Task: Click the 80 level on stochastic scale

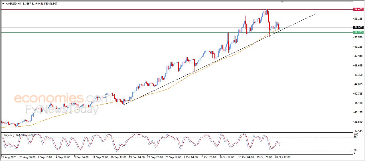Action: pyautogui.click(x=355, y=137)
